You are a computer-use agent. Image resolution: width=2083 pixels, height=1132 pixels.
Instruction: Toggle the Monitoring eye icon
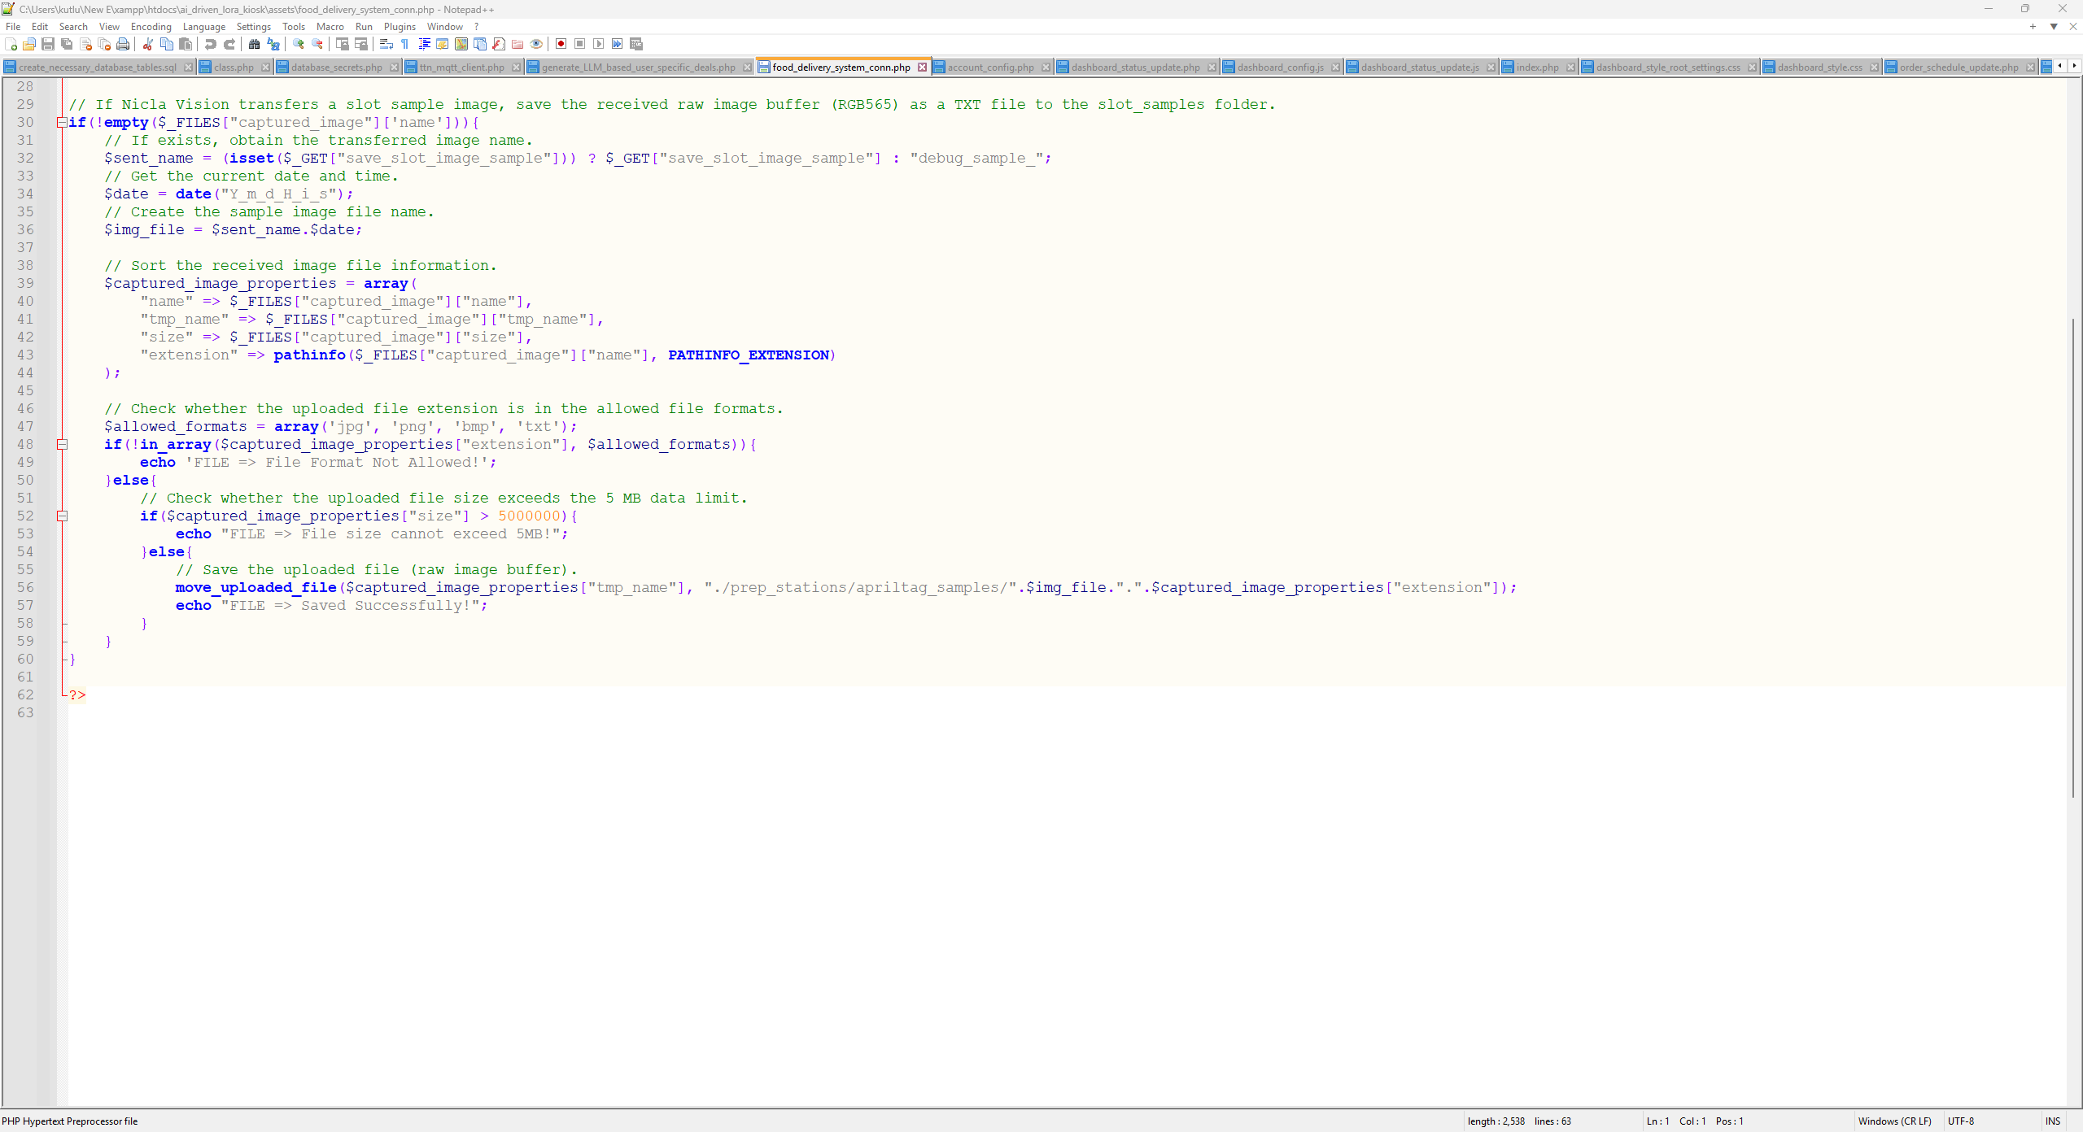536,44
